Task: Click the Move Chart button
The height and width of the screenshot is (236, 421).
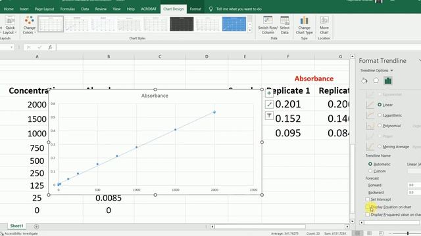Action: click(324, 25)
